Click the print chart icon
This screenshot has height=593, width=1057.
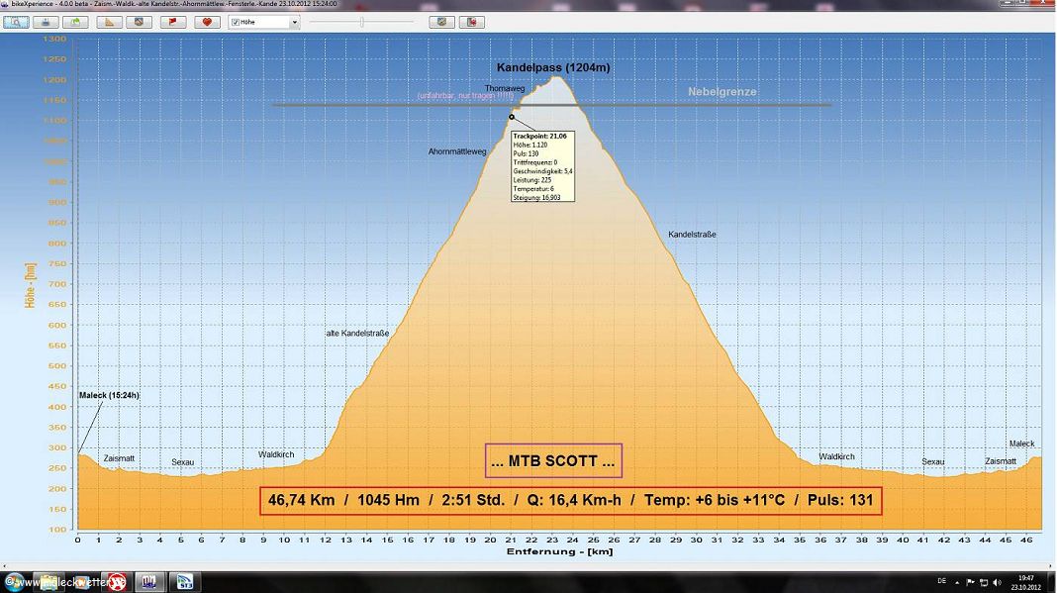[46, 22]
